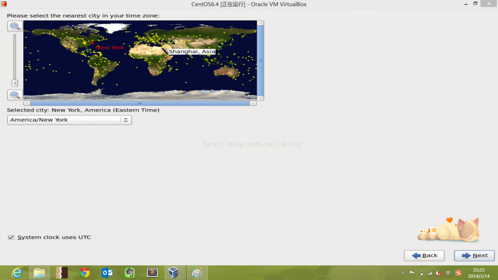This screenshot has width=498, height=280.
Task: Click the muted volume tray icon
Action: point(438,273)
